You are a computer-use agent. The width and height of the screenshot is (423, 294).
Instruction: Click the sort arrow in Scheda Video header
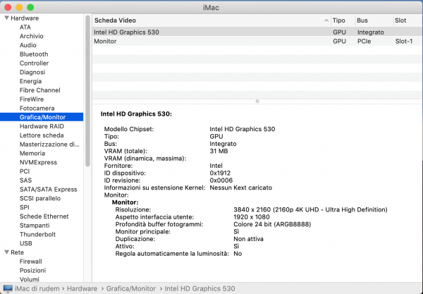(326, 20)
